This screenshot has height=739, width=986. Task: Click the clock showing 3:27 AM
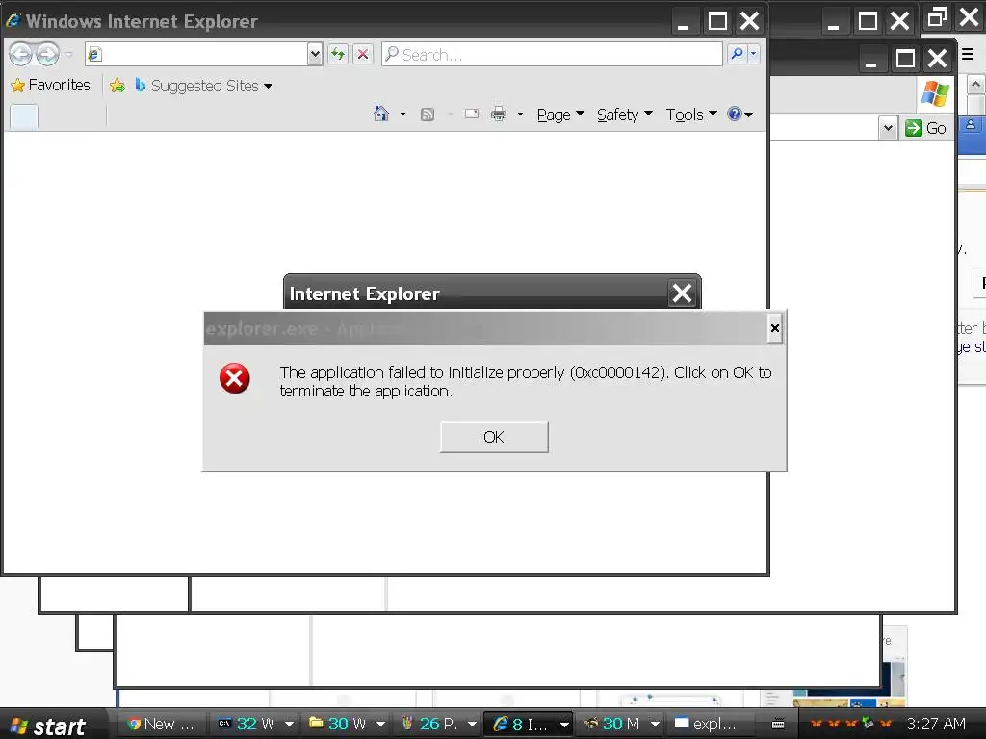936,724
